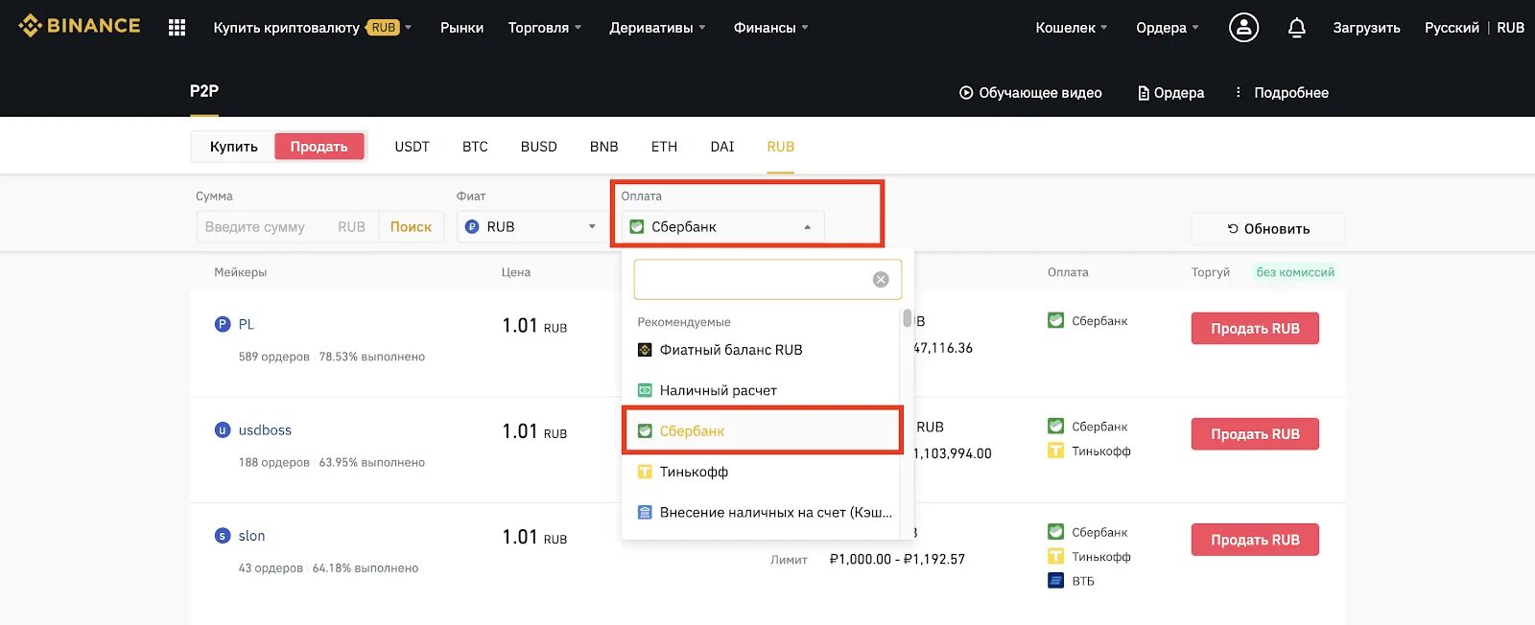Click the Тинькофф icon in dropdown list
The height and width of the screenshot is (625, 1535).
(x=645, y=472)
